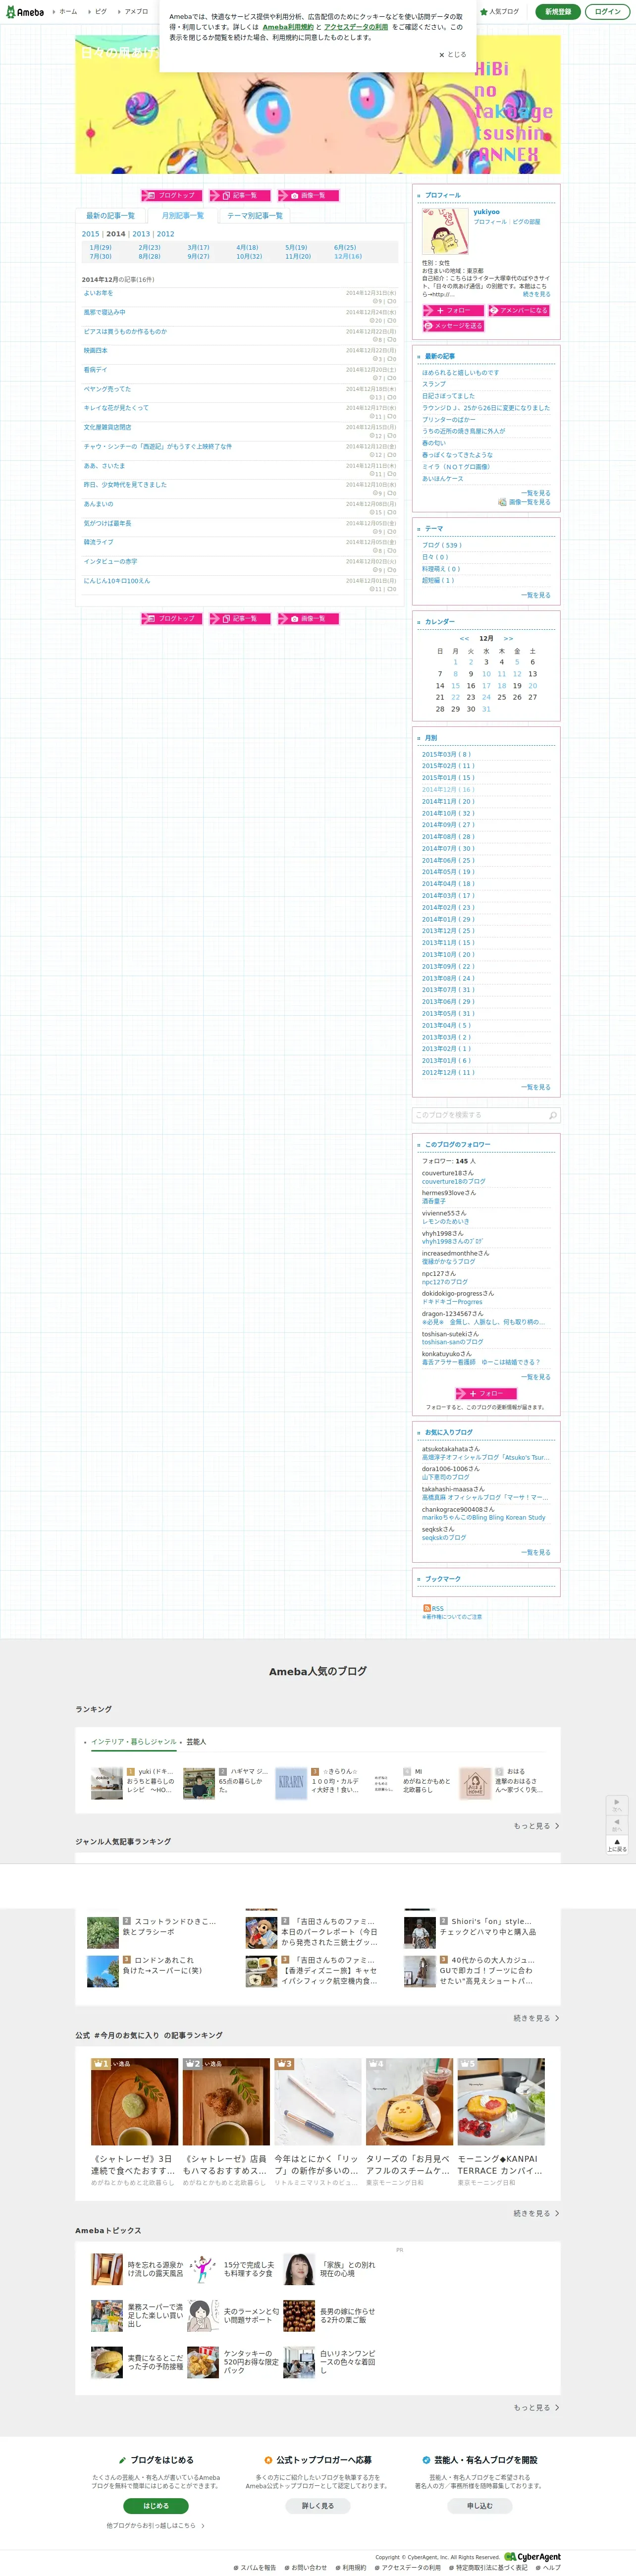This screenshot has width=636, height=2576.
Task: Open the article 文化屋雑貨店閉店
Action: [x=107, y=427]
